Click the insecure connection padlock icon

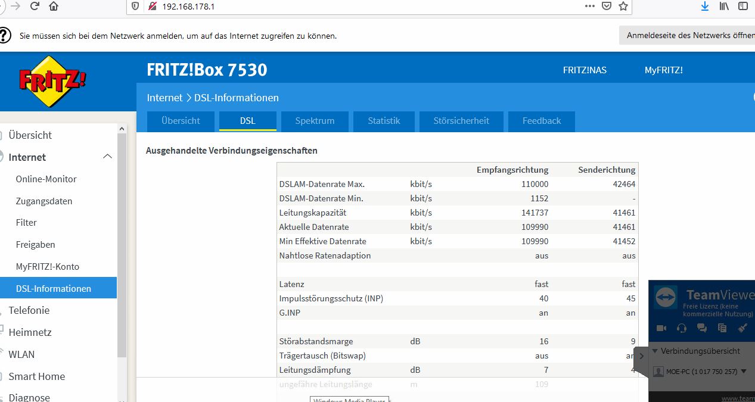pyautogui.click(x=152, y=6)
